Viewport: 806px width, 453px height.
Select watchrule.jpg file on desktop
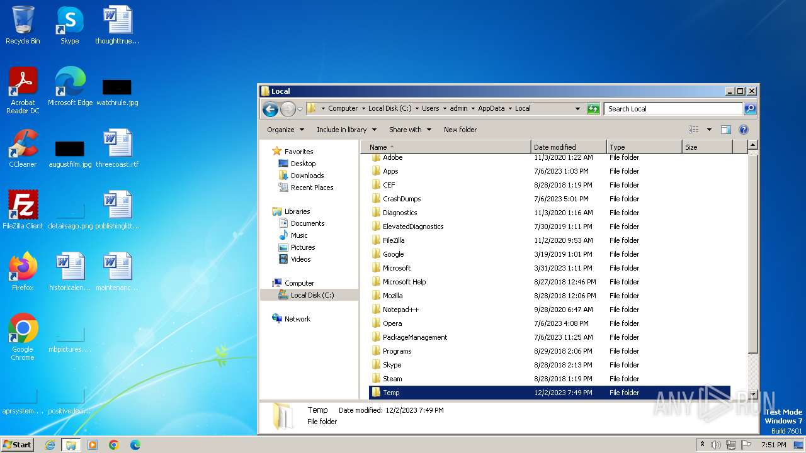(117, 91)
